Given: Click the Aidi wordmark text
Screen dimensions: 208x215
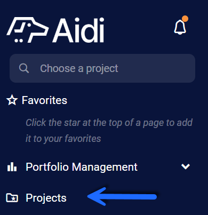Looking at the screenshot, I should coord(78,30).
